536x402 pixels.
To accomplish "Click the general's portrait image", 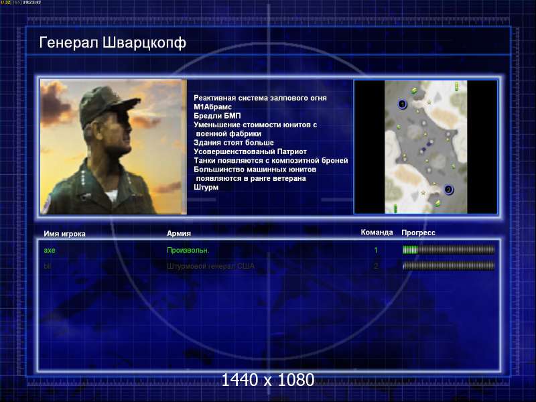I will [x=113, y=147].
